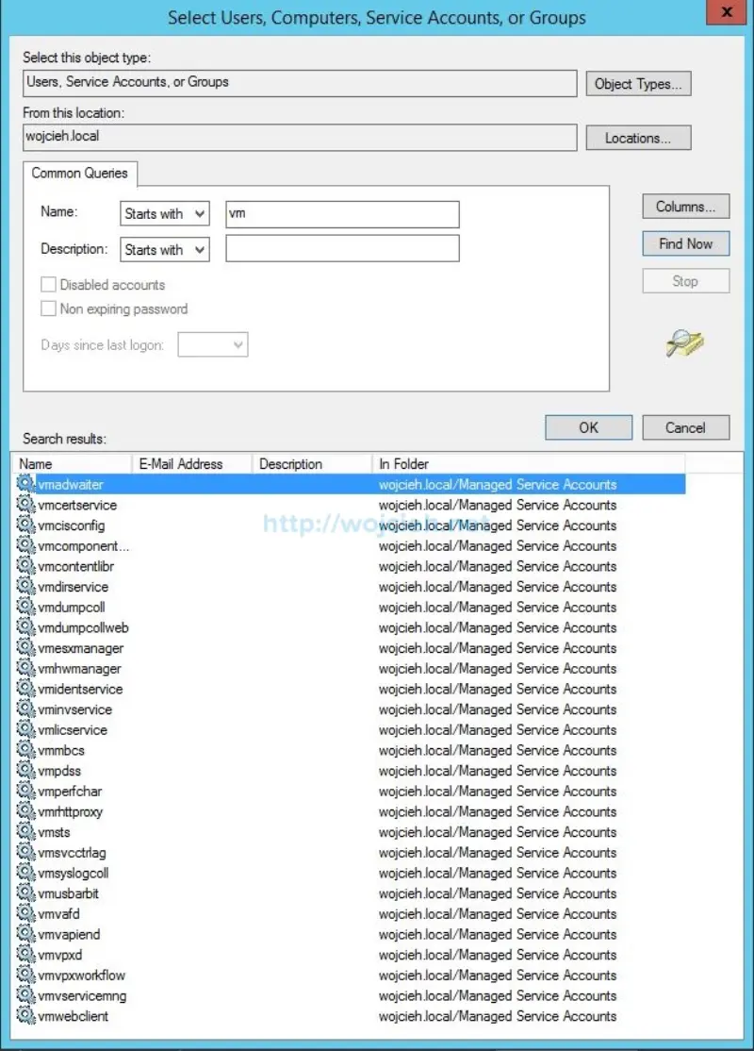This screenshot has height=1051, width=754.
Task: Open the Name Starts with dropdown
Action: click(164, 213)
